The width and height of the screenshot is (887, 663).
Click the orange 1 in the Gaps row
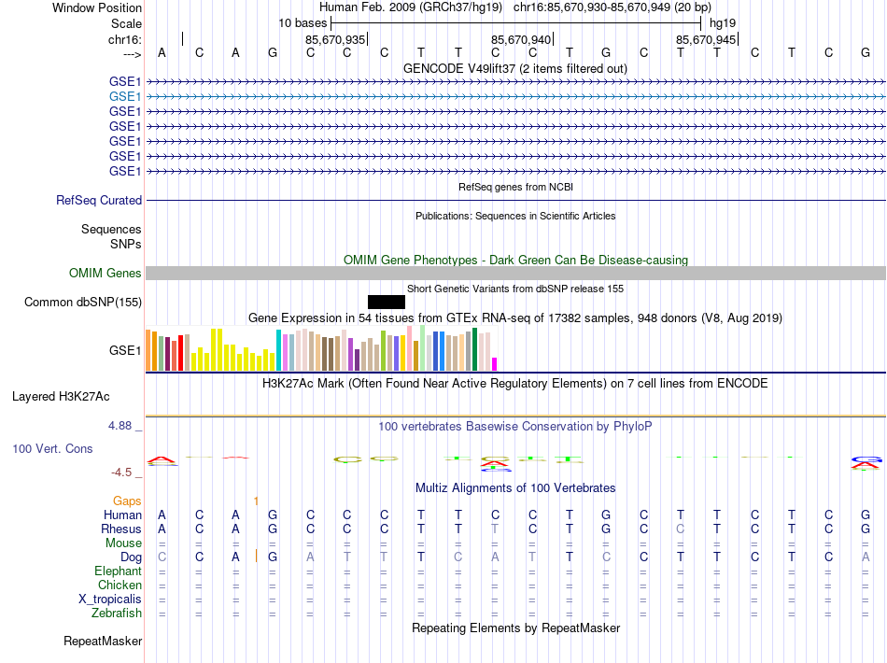pos(256,501)
